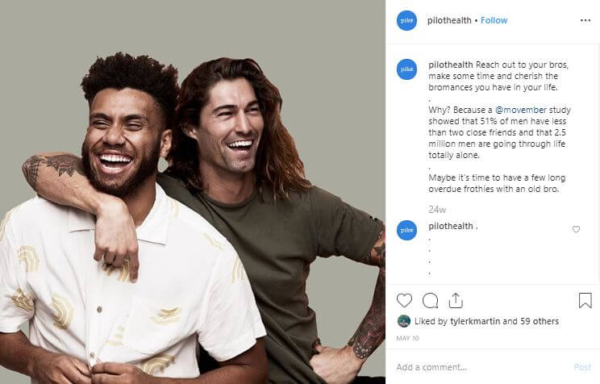Open the MAY 10 post date link
The image size is (600, 384).
(407, 338)
